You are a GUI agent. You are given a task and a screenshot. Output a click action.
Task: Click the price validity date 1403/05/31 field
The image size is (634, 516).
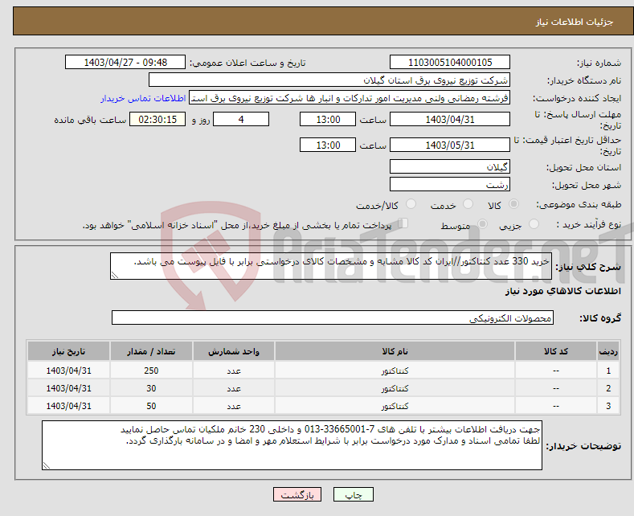[450, 145]
